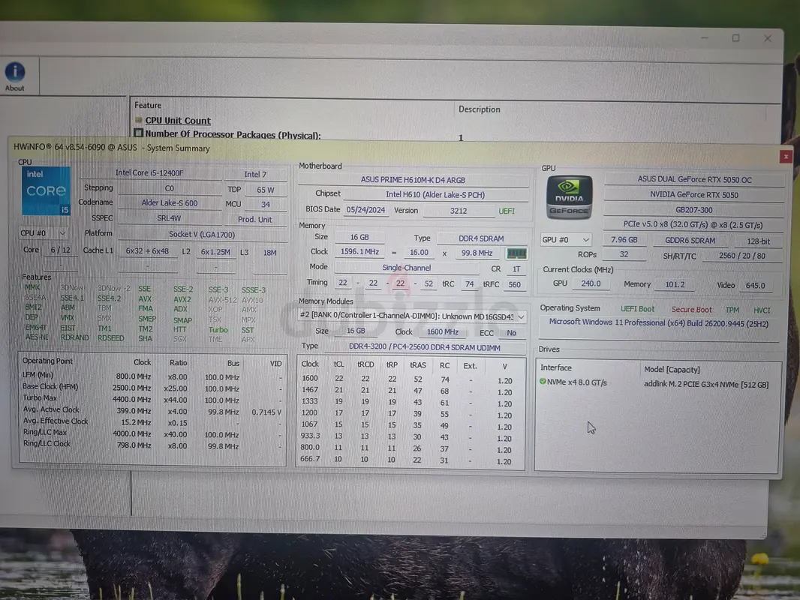The width and height of the screenshot is (800, 600).
Task: Click the NVIDIA GeForce logo
Action: [x=569, y=197]
